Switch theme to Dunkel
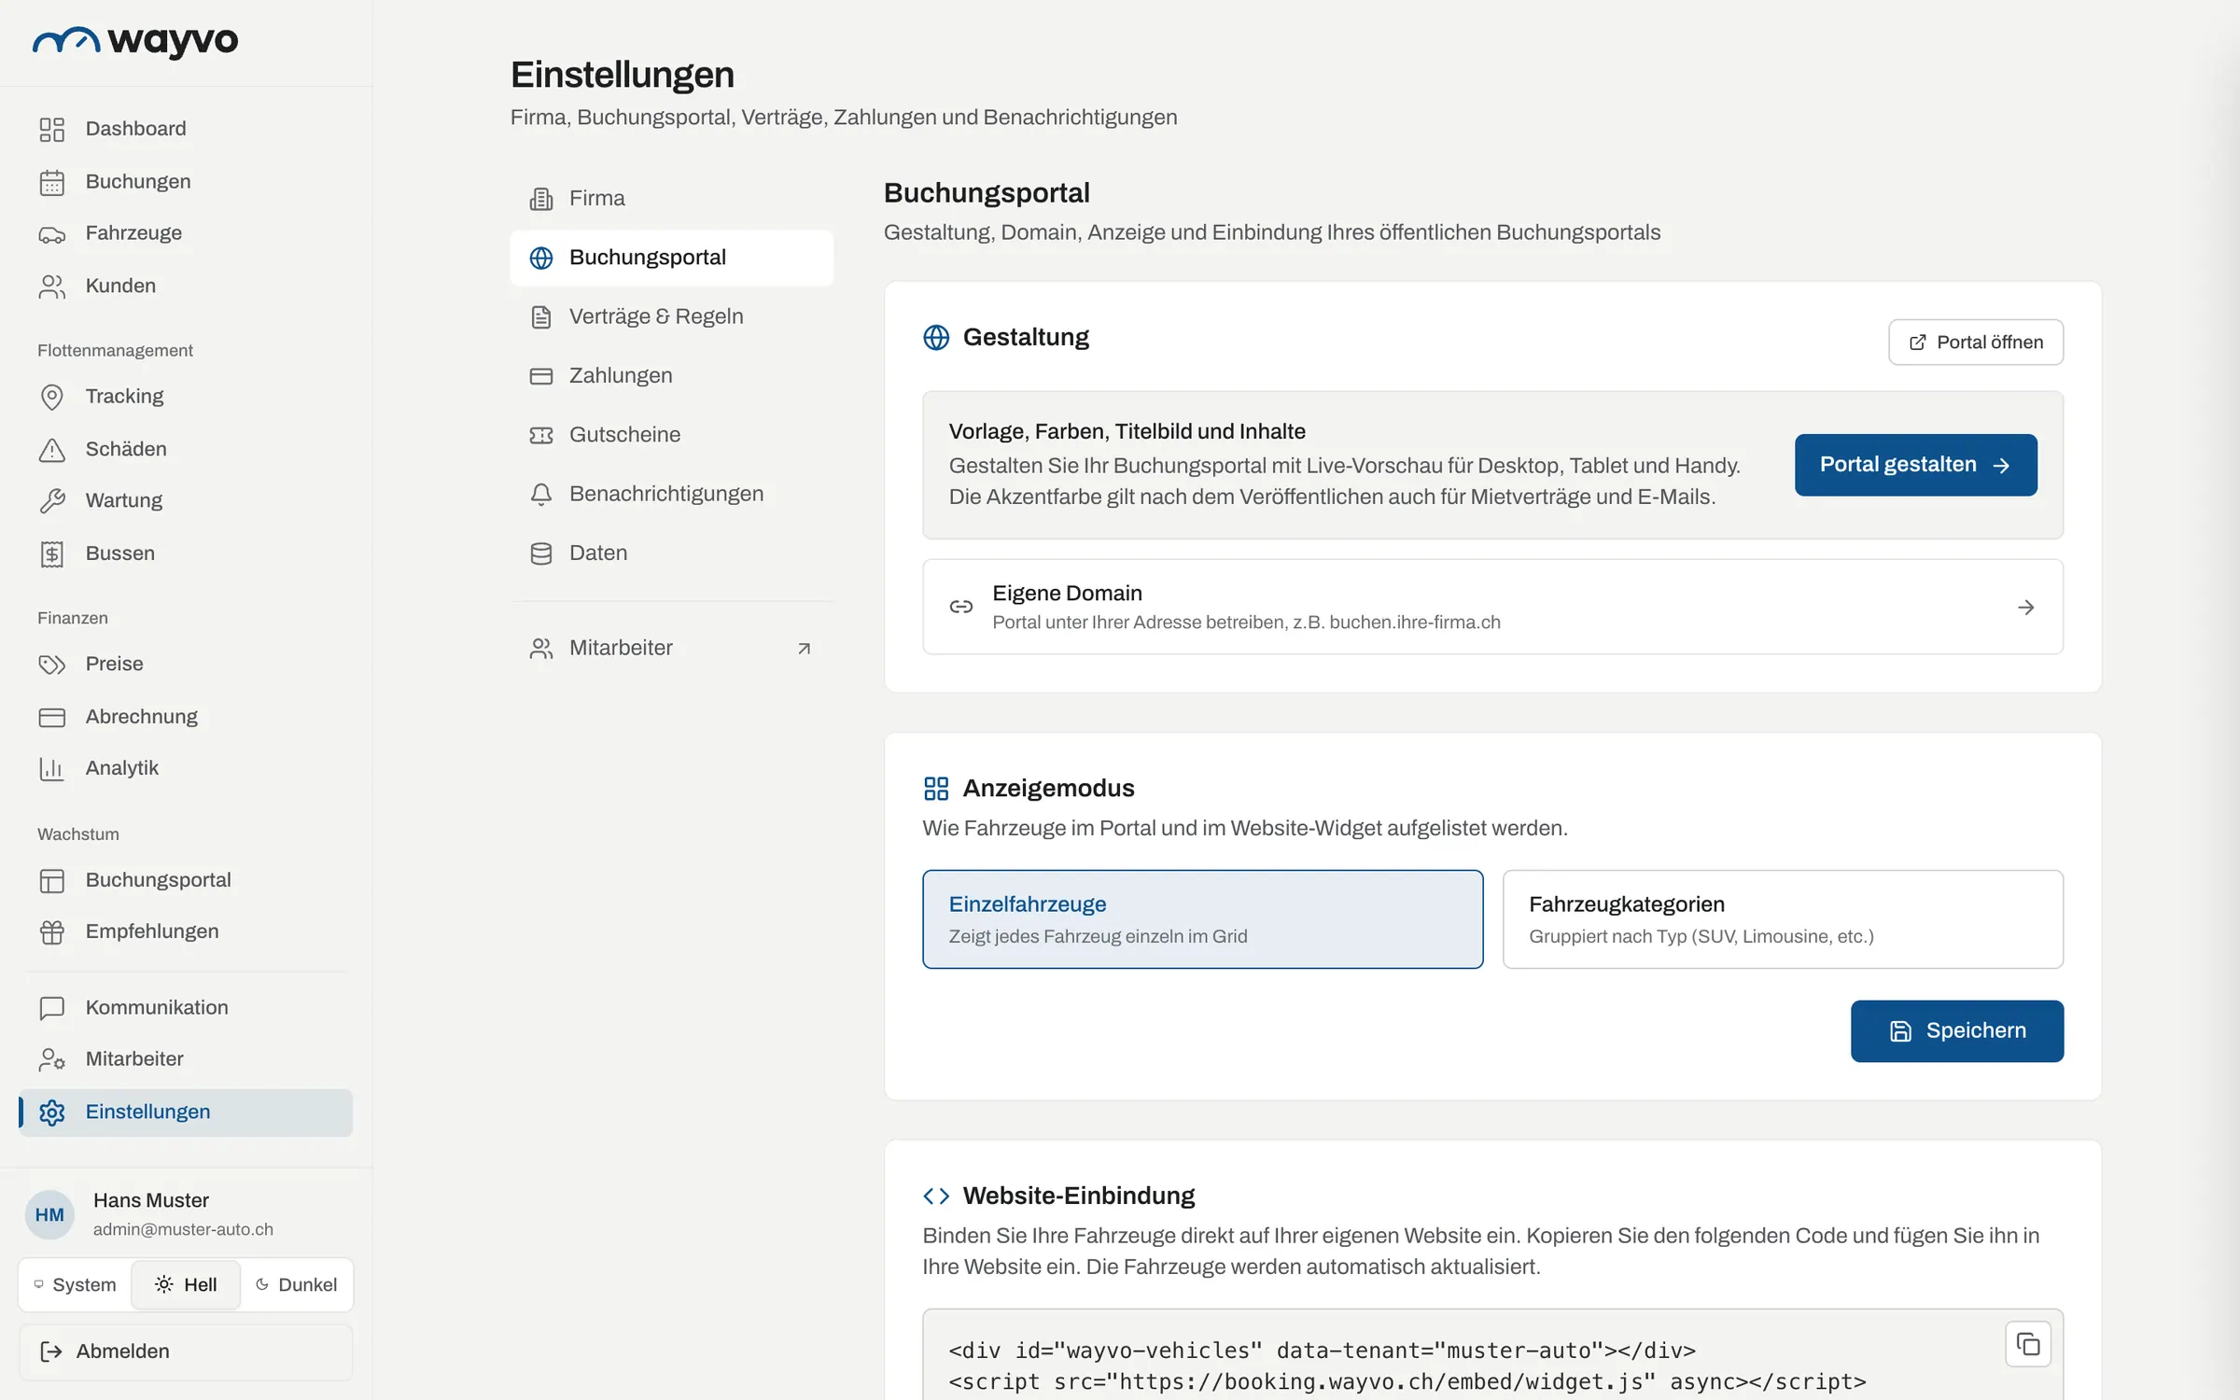 point(296,1285)
